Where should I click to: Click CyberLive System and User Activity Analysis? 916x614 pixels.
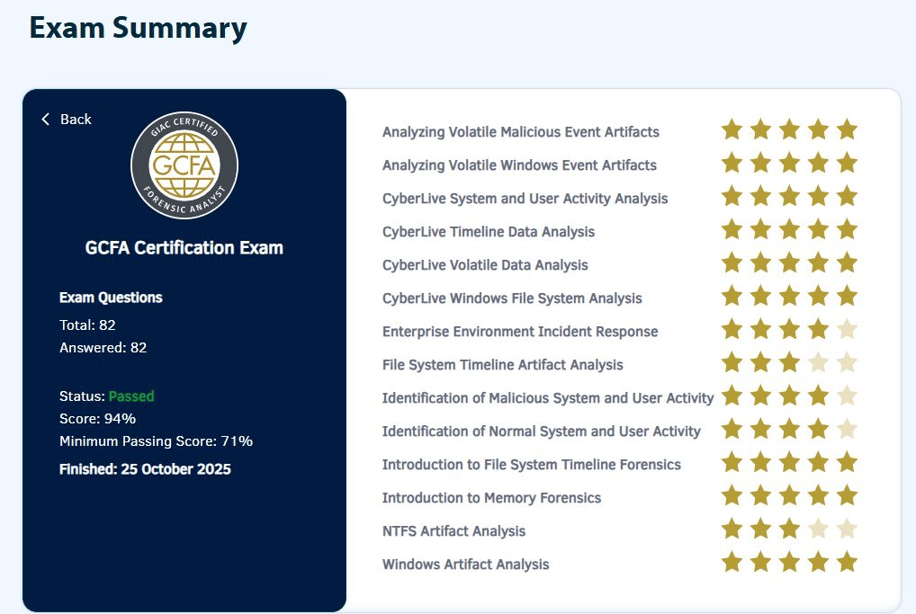coord(525,199)
